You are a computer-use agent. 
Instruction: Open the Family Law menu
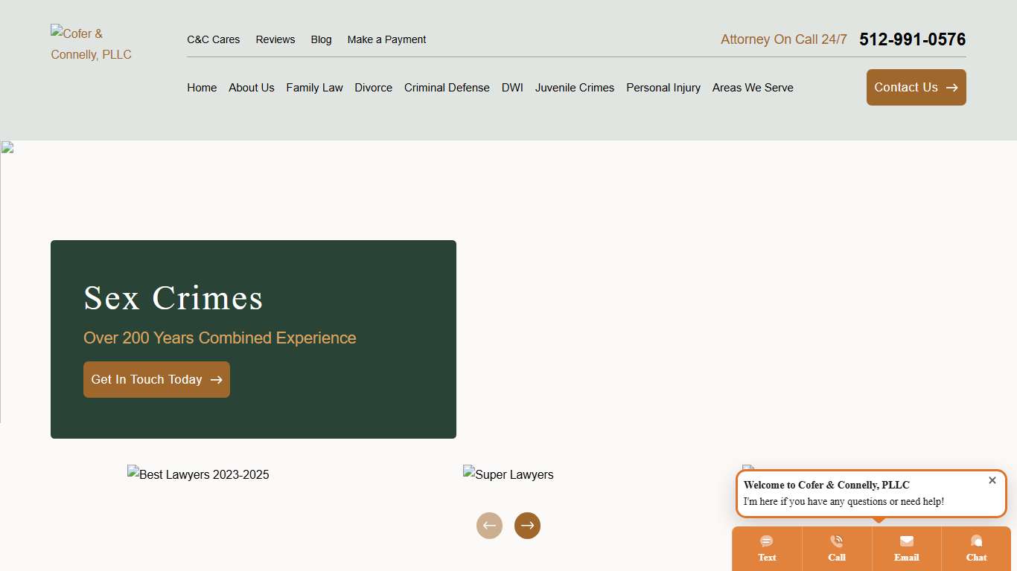coord(314,88)
